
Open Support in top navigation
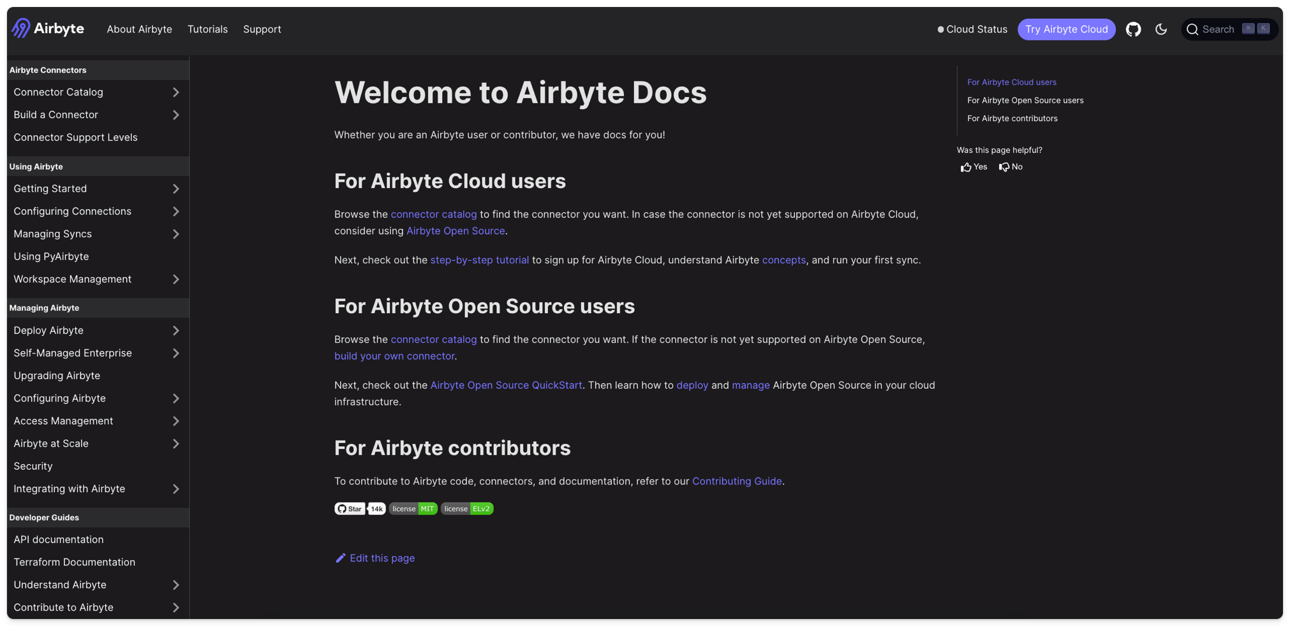coord(262,29)
